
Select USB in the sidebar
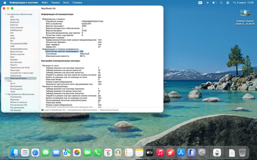pyautogui.click(x=12, y=46)
